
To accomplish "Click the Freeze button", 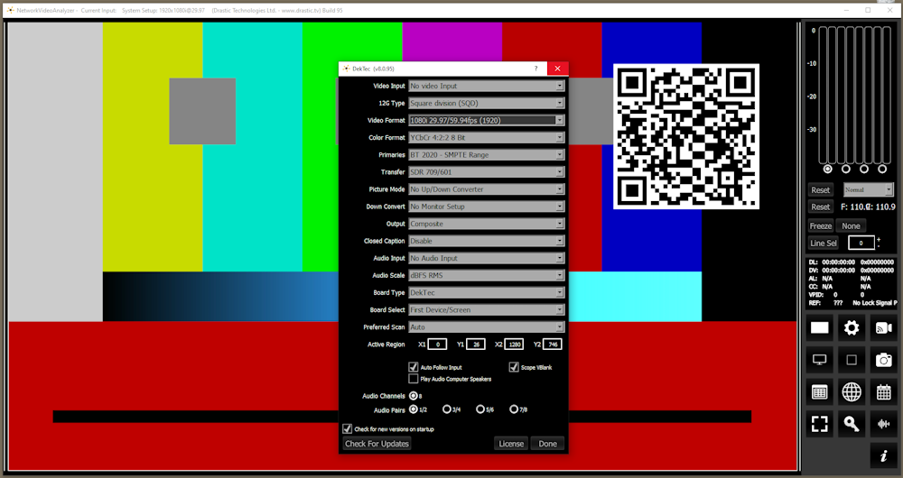I will (821, 226).
